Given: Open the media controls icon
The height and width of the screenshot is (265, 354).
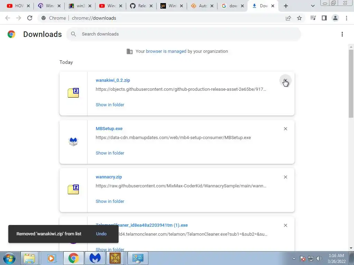Looking at the screenshot, I should pyautogui.click(x=313, y=18).
